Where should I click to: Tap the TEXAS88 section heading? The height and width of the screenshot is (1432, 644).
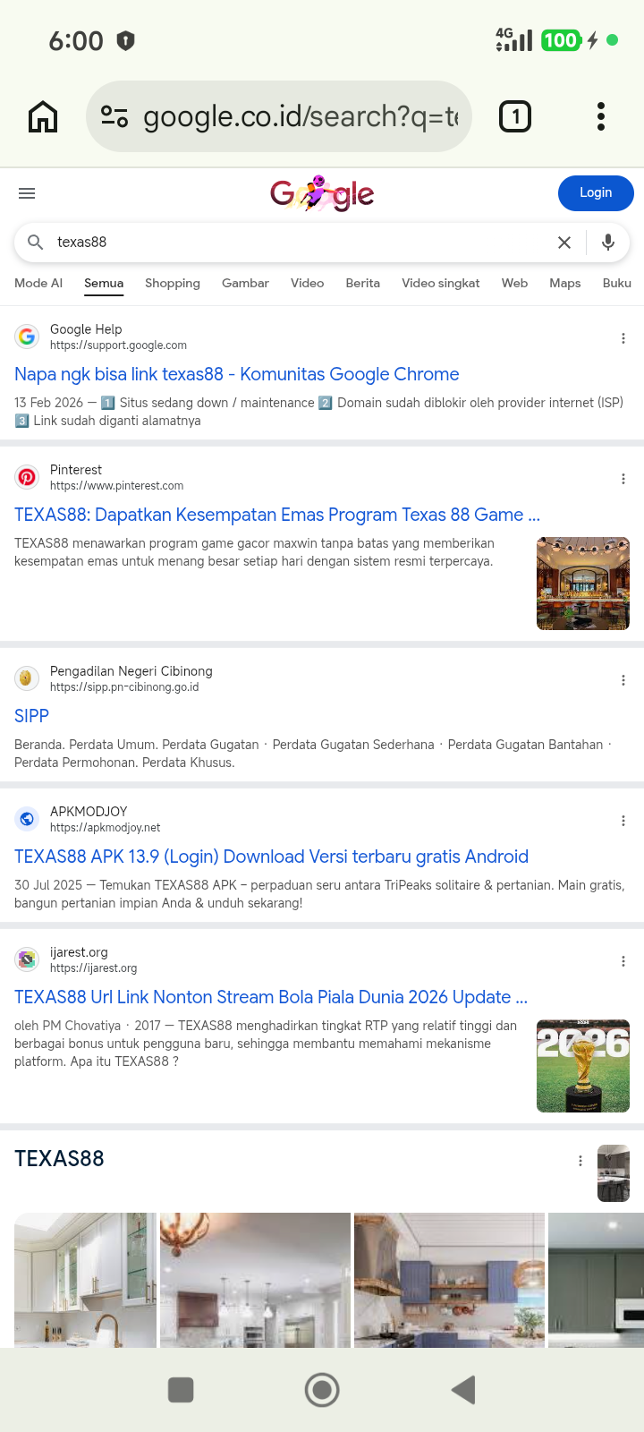coord(59,1159)
